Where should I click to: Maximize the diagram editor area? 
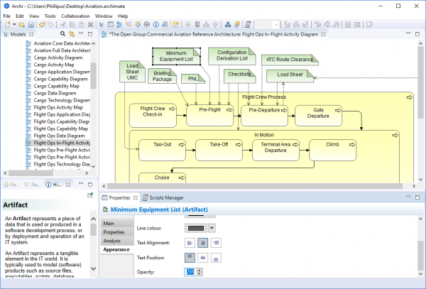[417, 34]
